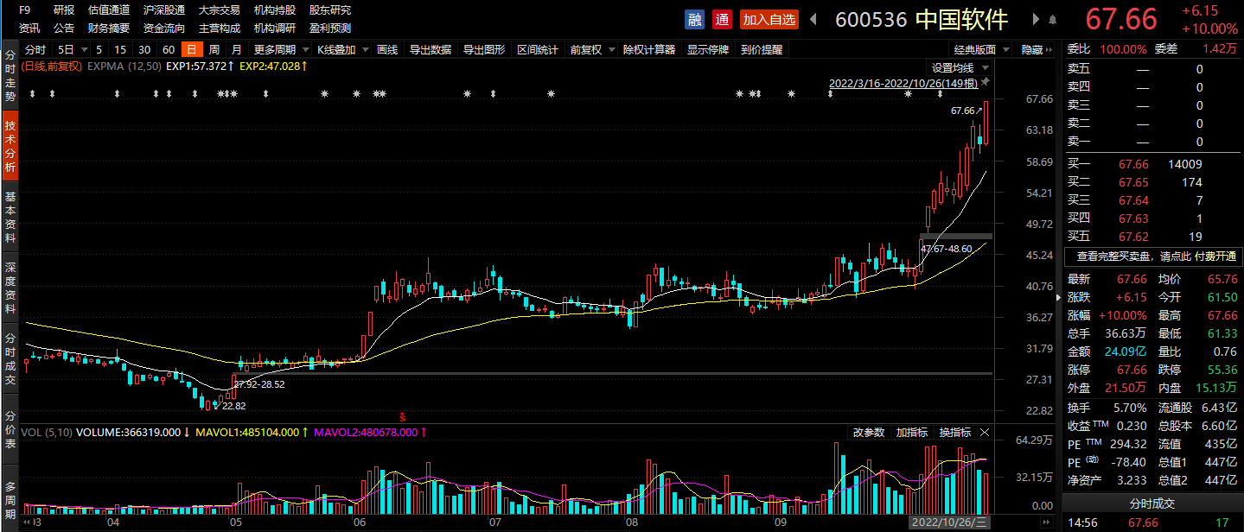Open the 除权计算器 ex-rights calculator
Image resolution: width=1244 pixels, height=532 pixels.
pyautogui.click(x=649, y=50)
